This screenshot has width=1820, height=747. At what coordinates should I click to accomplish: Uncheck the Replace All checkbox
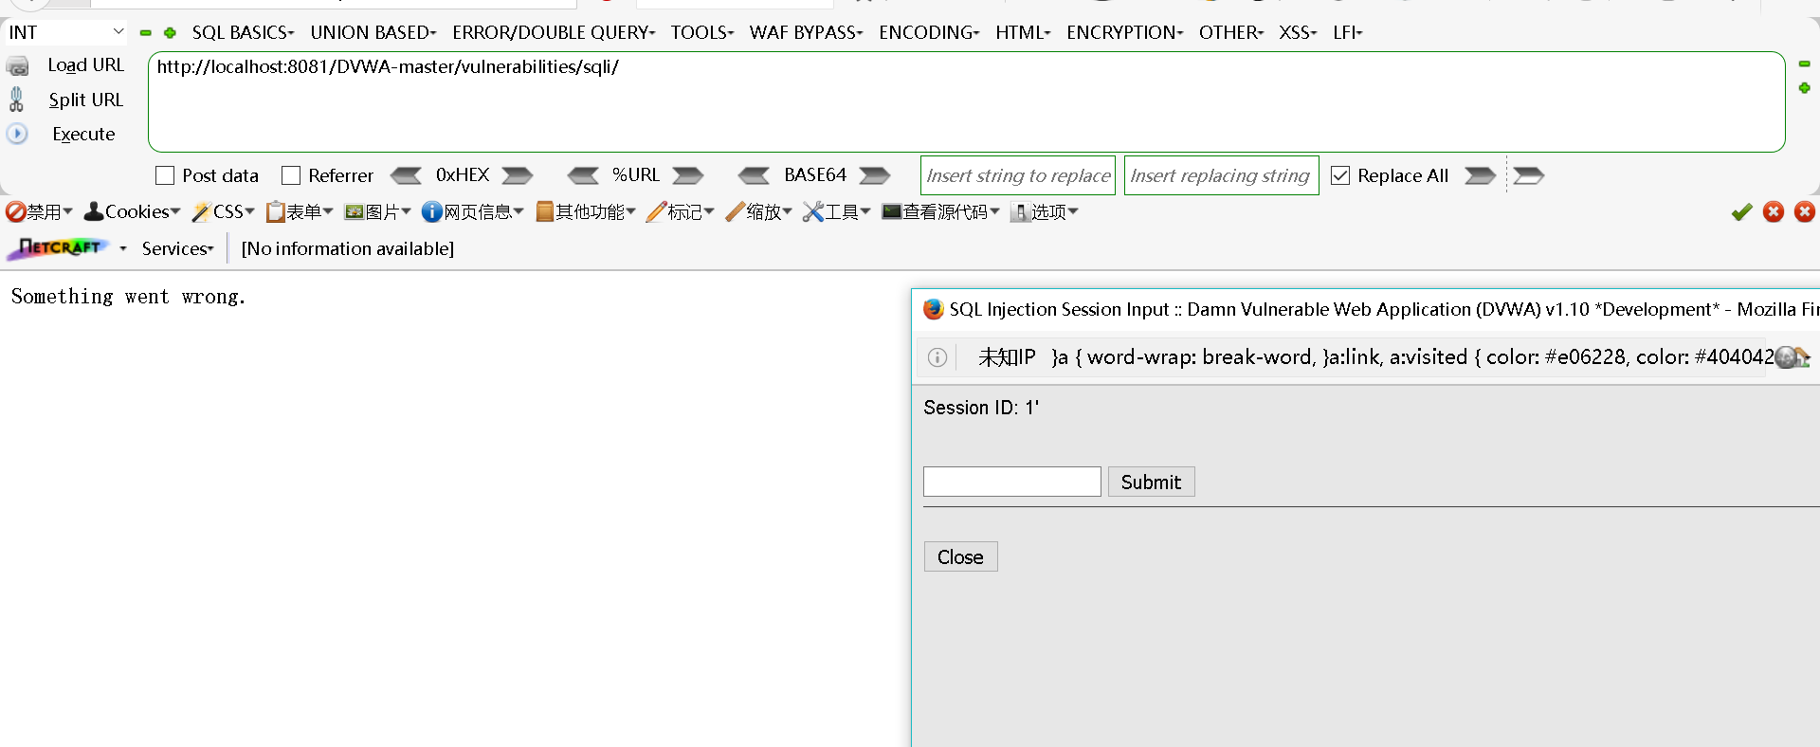click(1340, 175)
